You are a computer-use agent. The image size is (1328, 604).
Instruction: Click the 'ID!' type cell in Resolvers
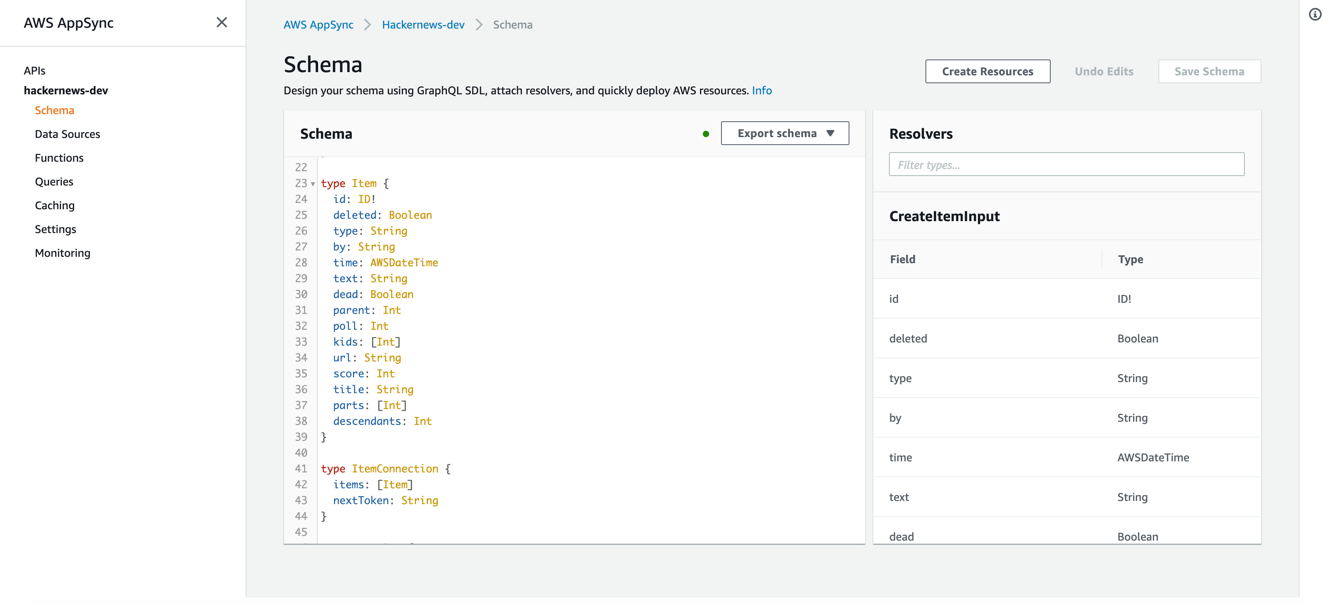pyautogui.click(x=1124, y=299)
